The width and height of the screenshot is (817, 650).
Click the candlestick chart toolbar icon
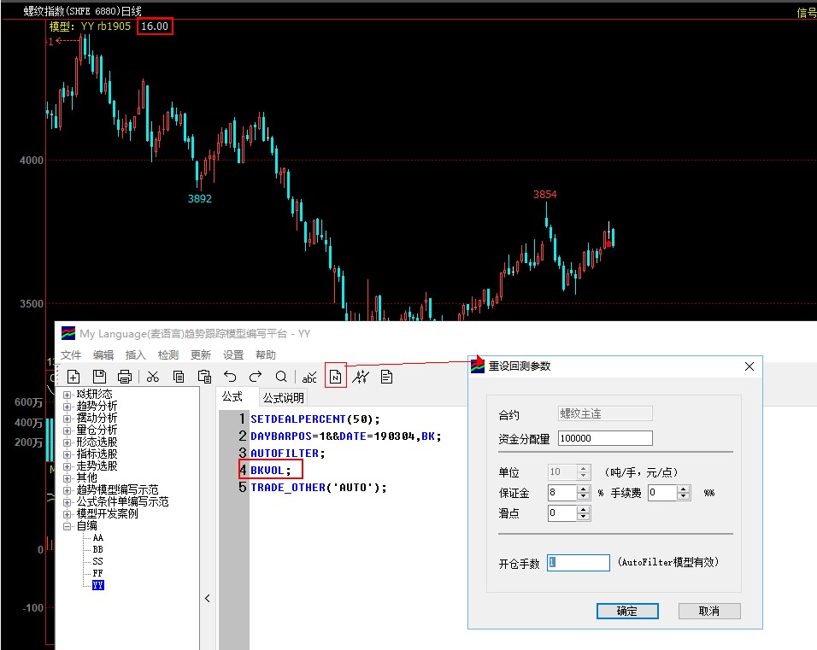pos(361,377)
